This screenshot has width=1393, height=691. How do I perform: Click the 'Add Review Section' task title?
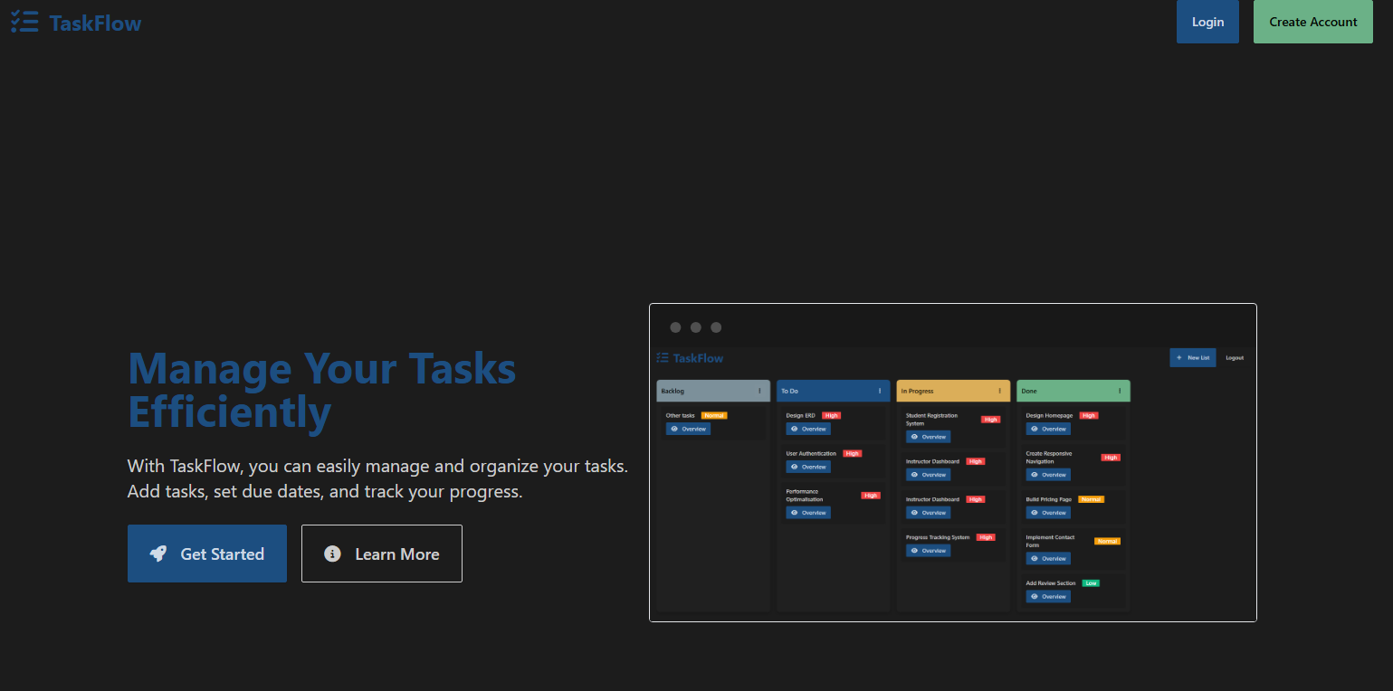pyautogui.click(x=1051, y=583)
